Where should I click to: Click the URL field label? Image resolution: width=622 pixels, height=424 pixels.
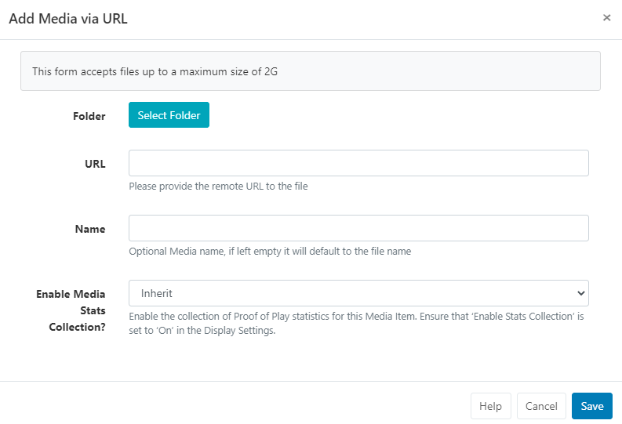pyautogui.click(x=95, y=164)
